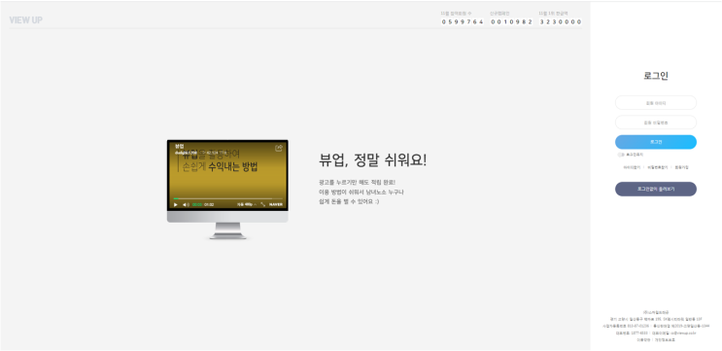
Task: Click the 3230000 counter value
Action: click(561, 21)
